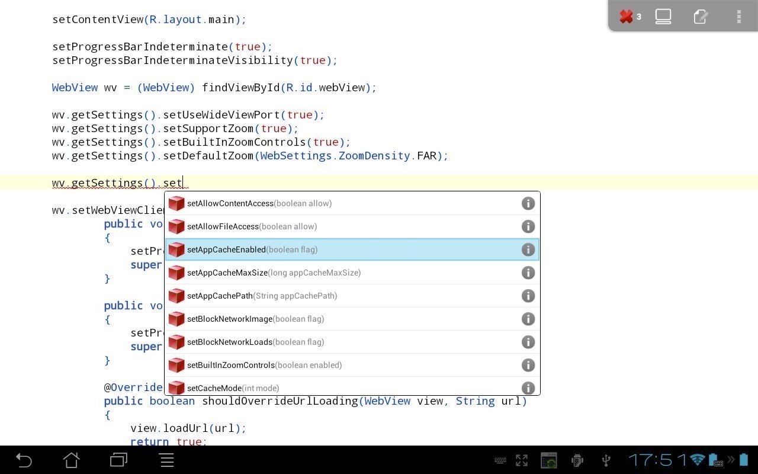Image resolution: width=758 pixels, height=474 pixels.
Task: Open the clock showing 17:51
Action: tap(657, 460)
